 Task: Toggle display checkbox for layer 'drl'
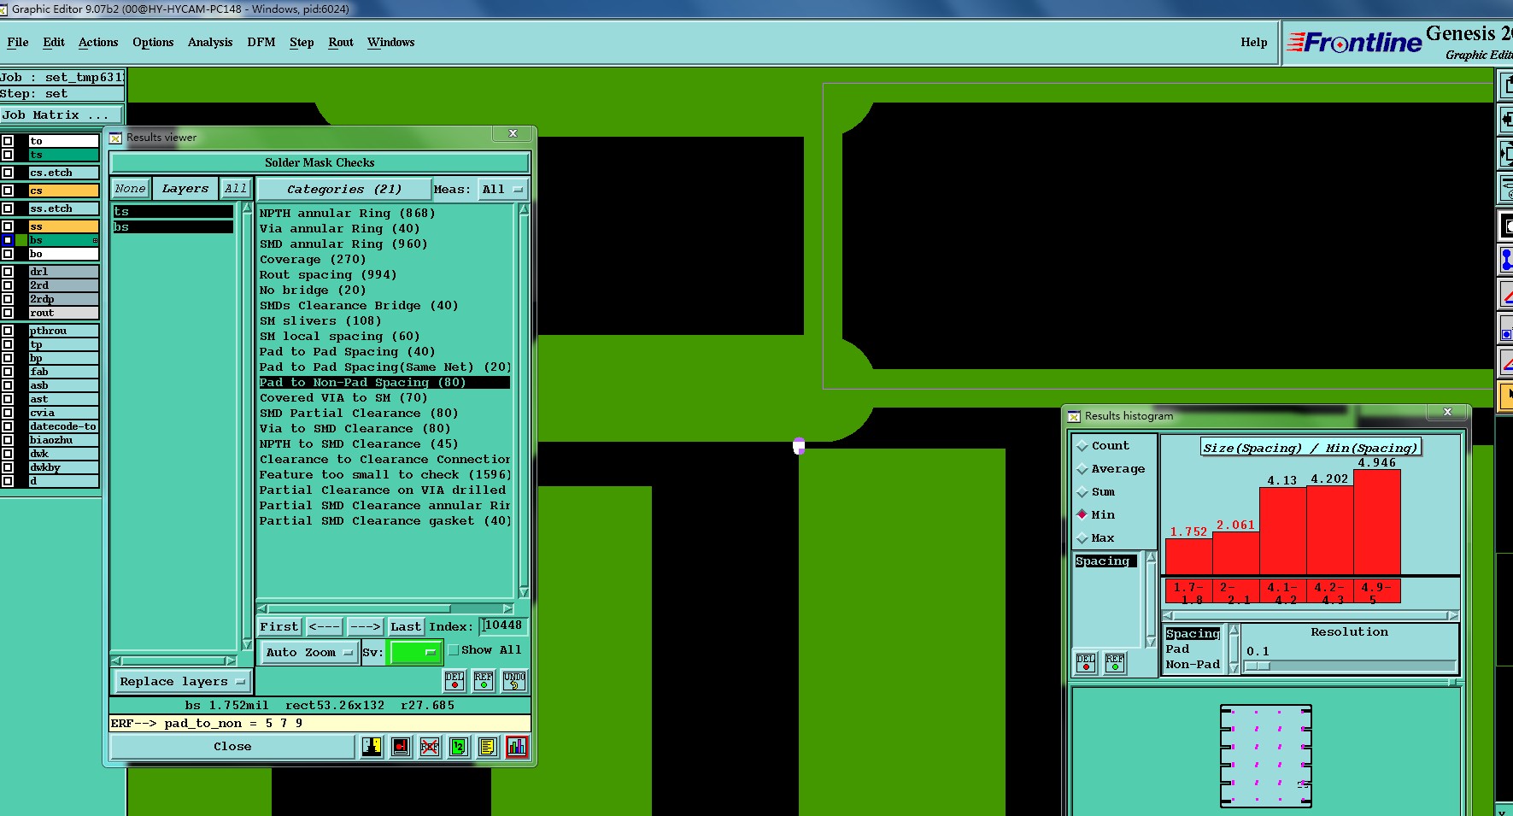click(8, 272)
